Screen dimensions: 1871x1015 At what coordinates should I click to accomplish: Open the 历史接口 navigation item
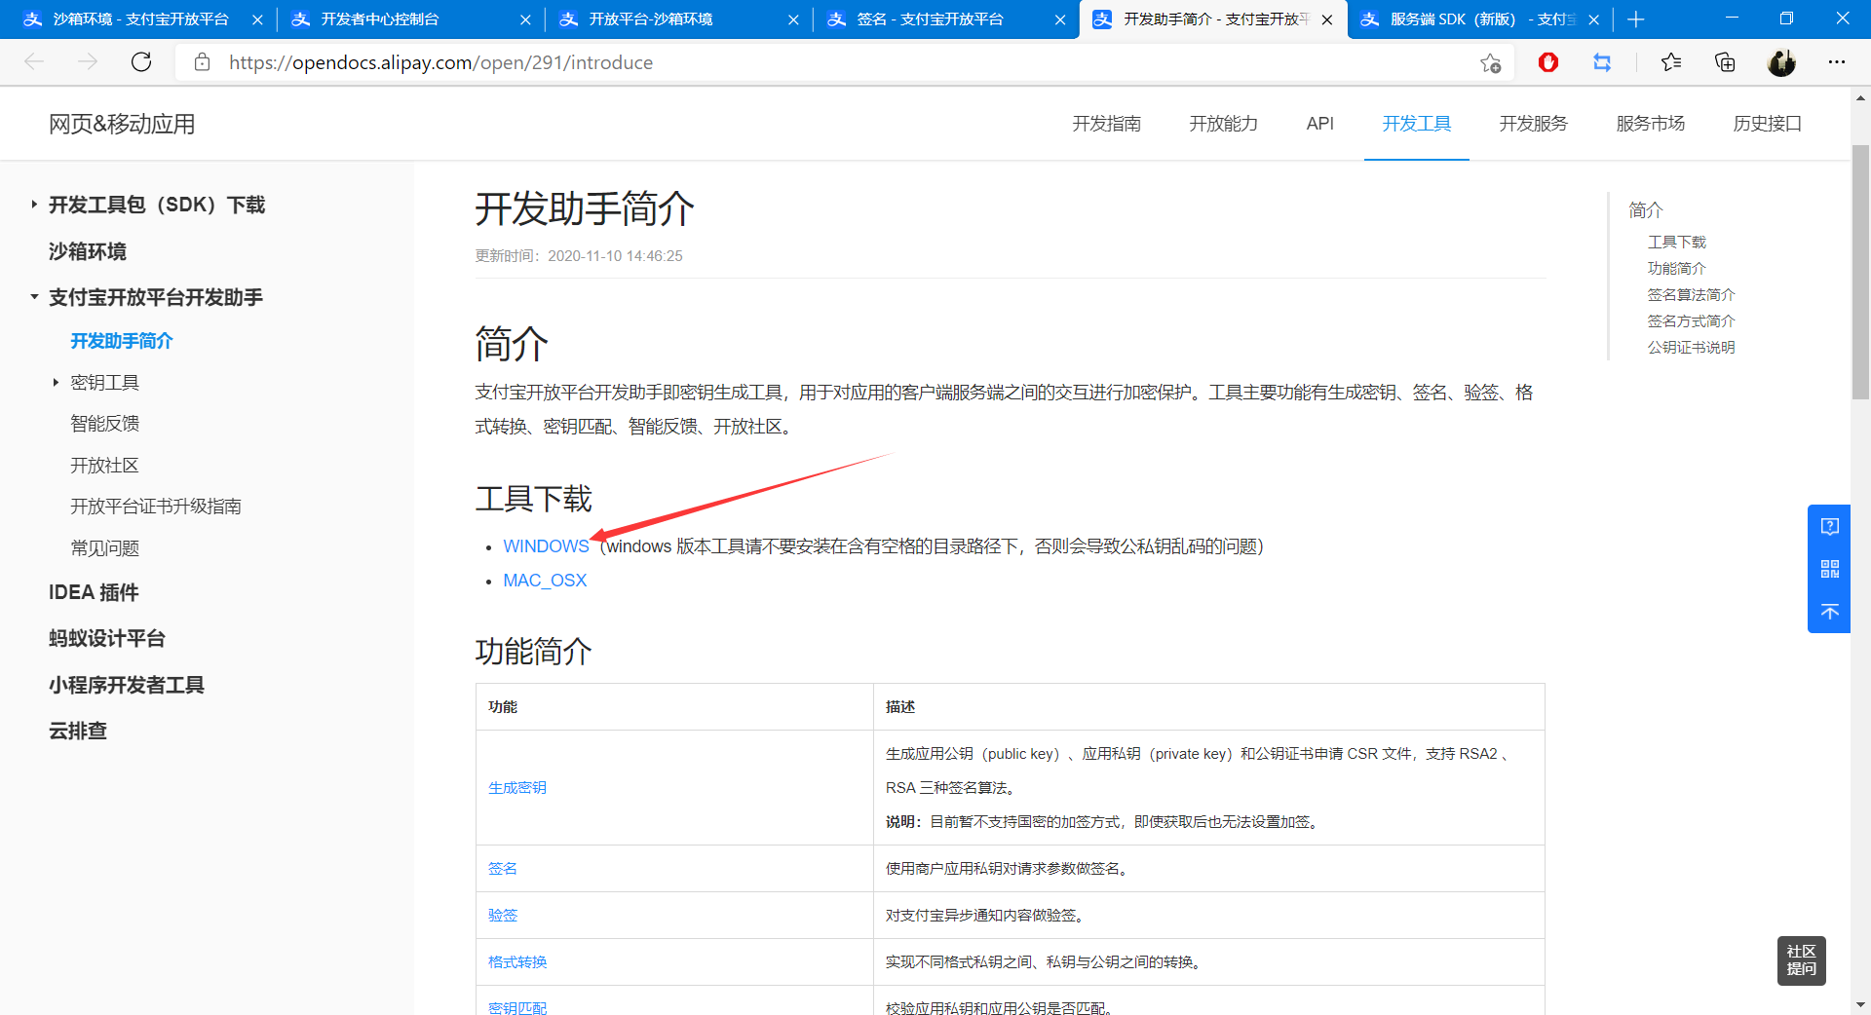(1767, 124)
